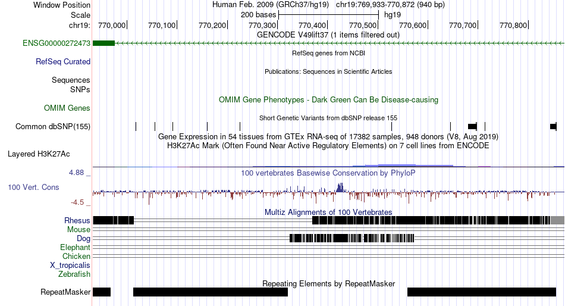Open the Layered H3K27Ac track label
This screenshot has width=565, height=306.
pyautogui.click(x=39, y=154)
